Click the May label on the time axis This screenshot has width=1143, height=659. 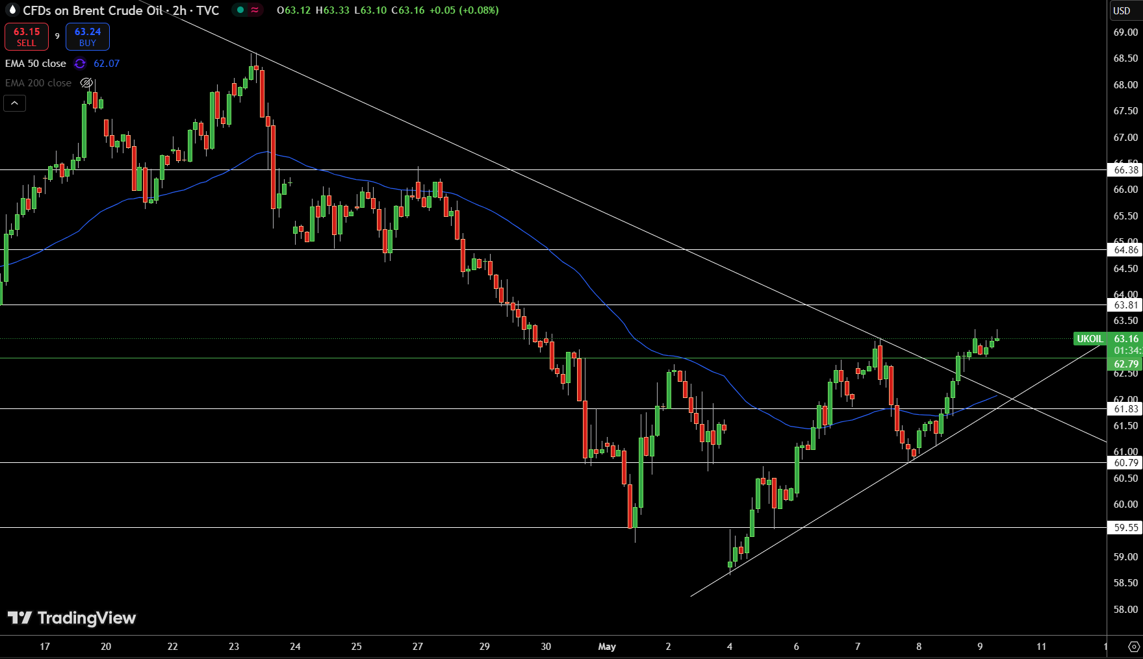[607, 647]
